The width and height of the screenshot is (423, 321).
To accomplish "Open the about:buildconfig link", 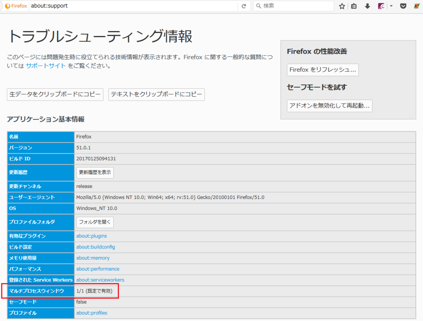I will (95, 247).
